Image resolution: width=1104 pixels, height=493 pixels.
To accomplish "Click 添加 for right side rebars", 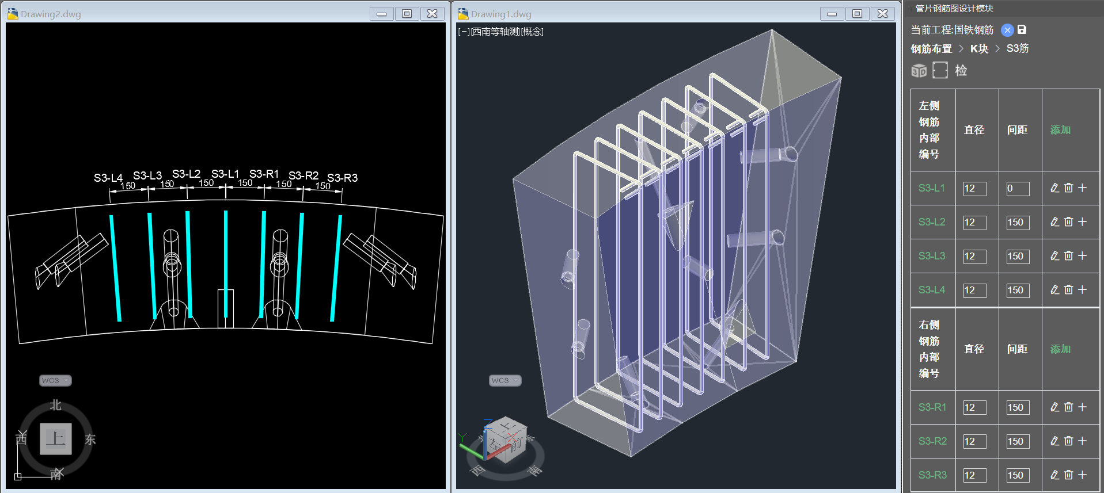I will coord(1060,349).
